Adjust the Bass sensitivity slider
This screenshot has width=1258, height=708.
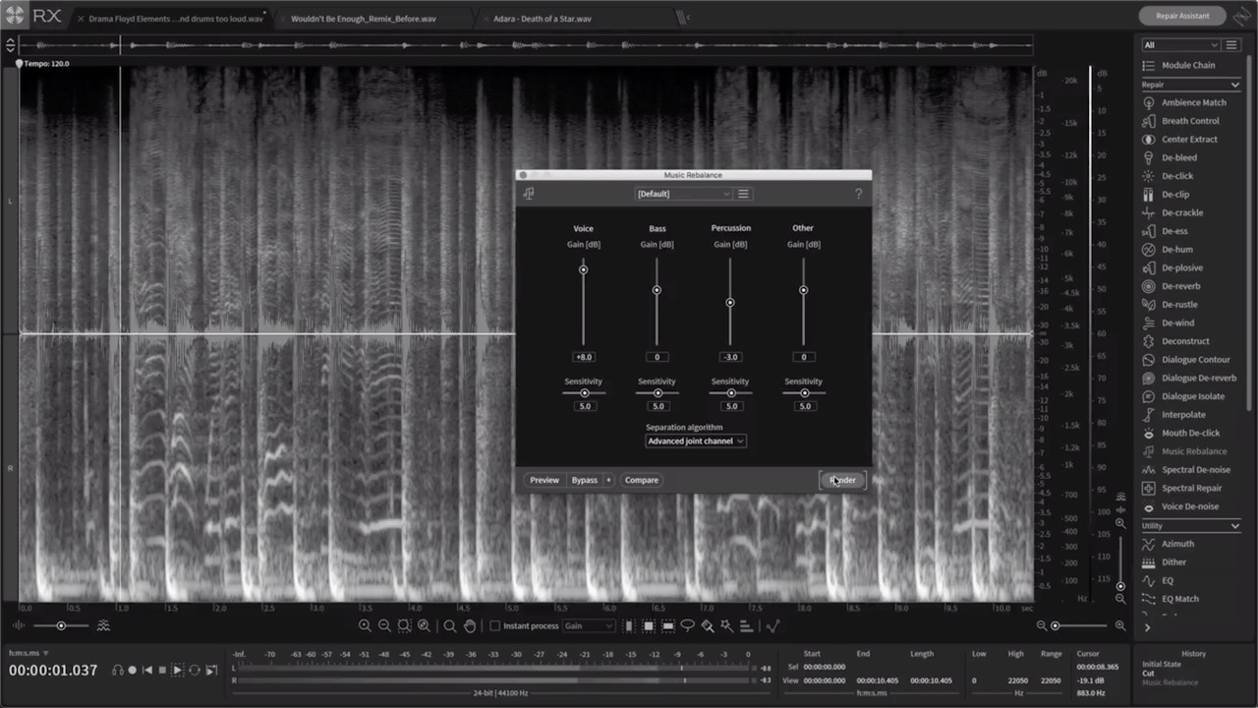[658, 393]
